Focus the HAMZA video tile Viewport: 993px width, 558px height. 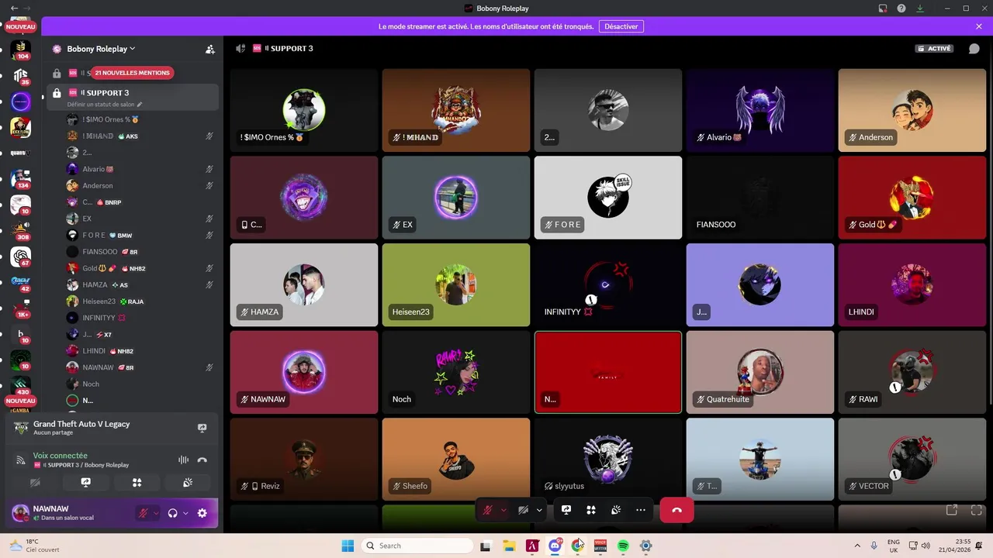point(304,284)
